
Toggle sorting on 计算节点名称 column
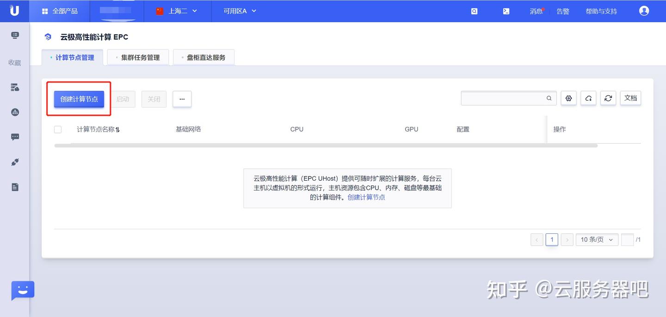coord(117,129)
